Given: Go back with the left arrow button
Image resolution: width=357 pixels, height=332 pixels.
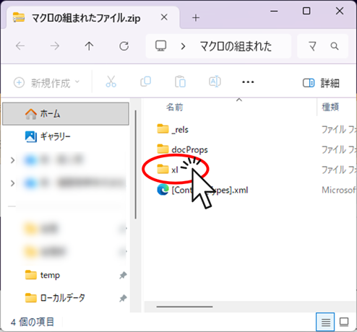Looking at the screenshot, I should click(x=20, y=45).
